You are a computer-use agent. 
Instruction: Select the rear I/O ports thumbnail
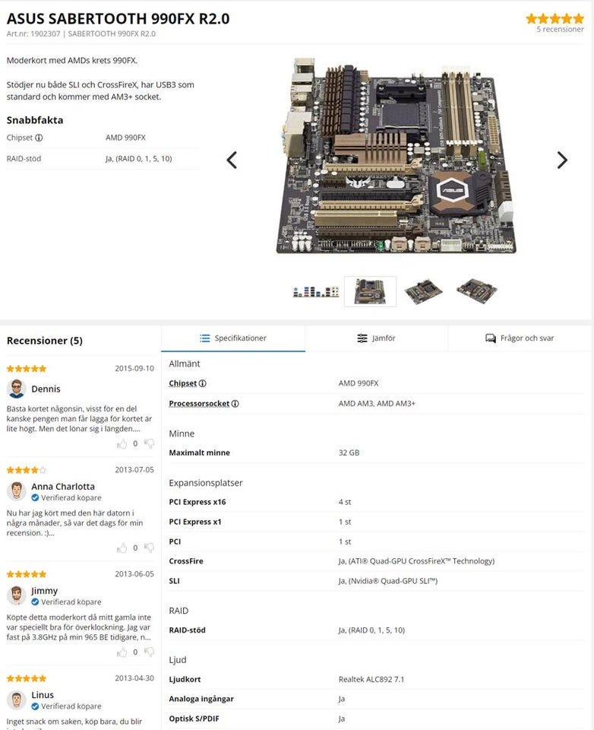click(x=316, y=292)
